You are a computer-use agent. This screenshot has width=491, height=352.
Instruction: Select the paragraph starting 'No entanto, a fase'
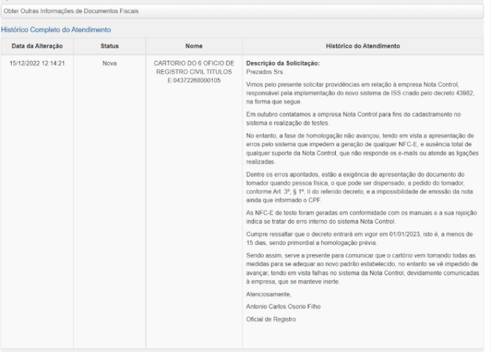[x=362, y=149]
